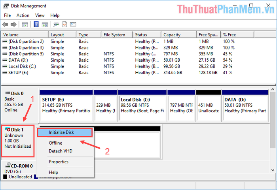Image resolution: width=277 pixels, height=190 pixels.
Task: Click the Show/Hide Console Tree toolbar icon
Action: 25,24
